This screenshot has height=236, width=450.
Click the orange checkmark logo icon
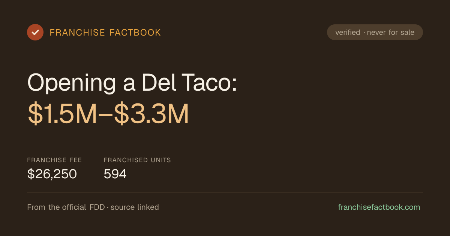35,32
